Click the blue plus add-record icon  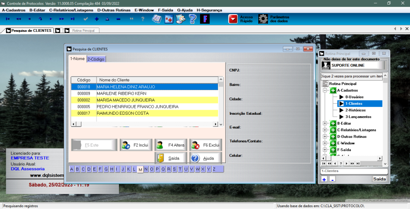pos(97,19)
